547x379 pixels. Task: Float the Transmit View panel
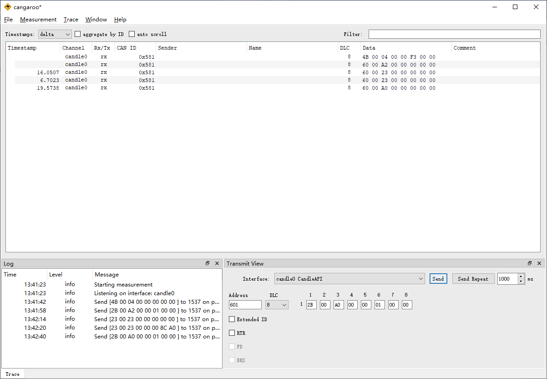pos(530,263)
